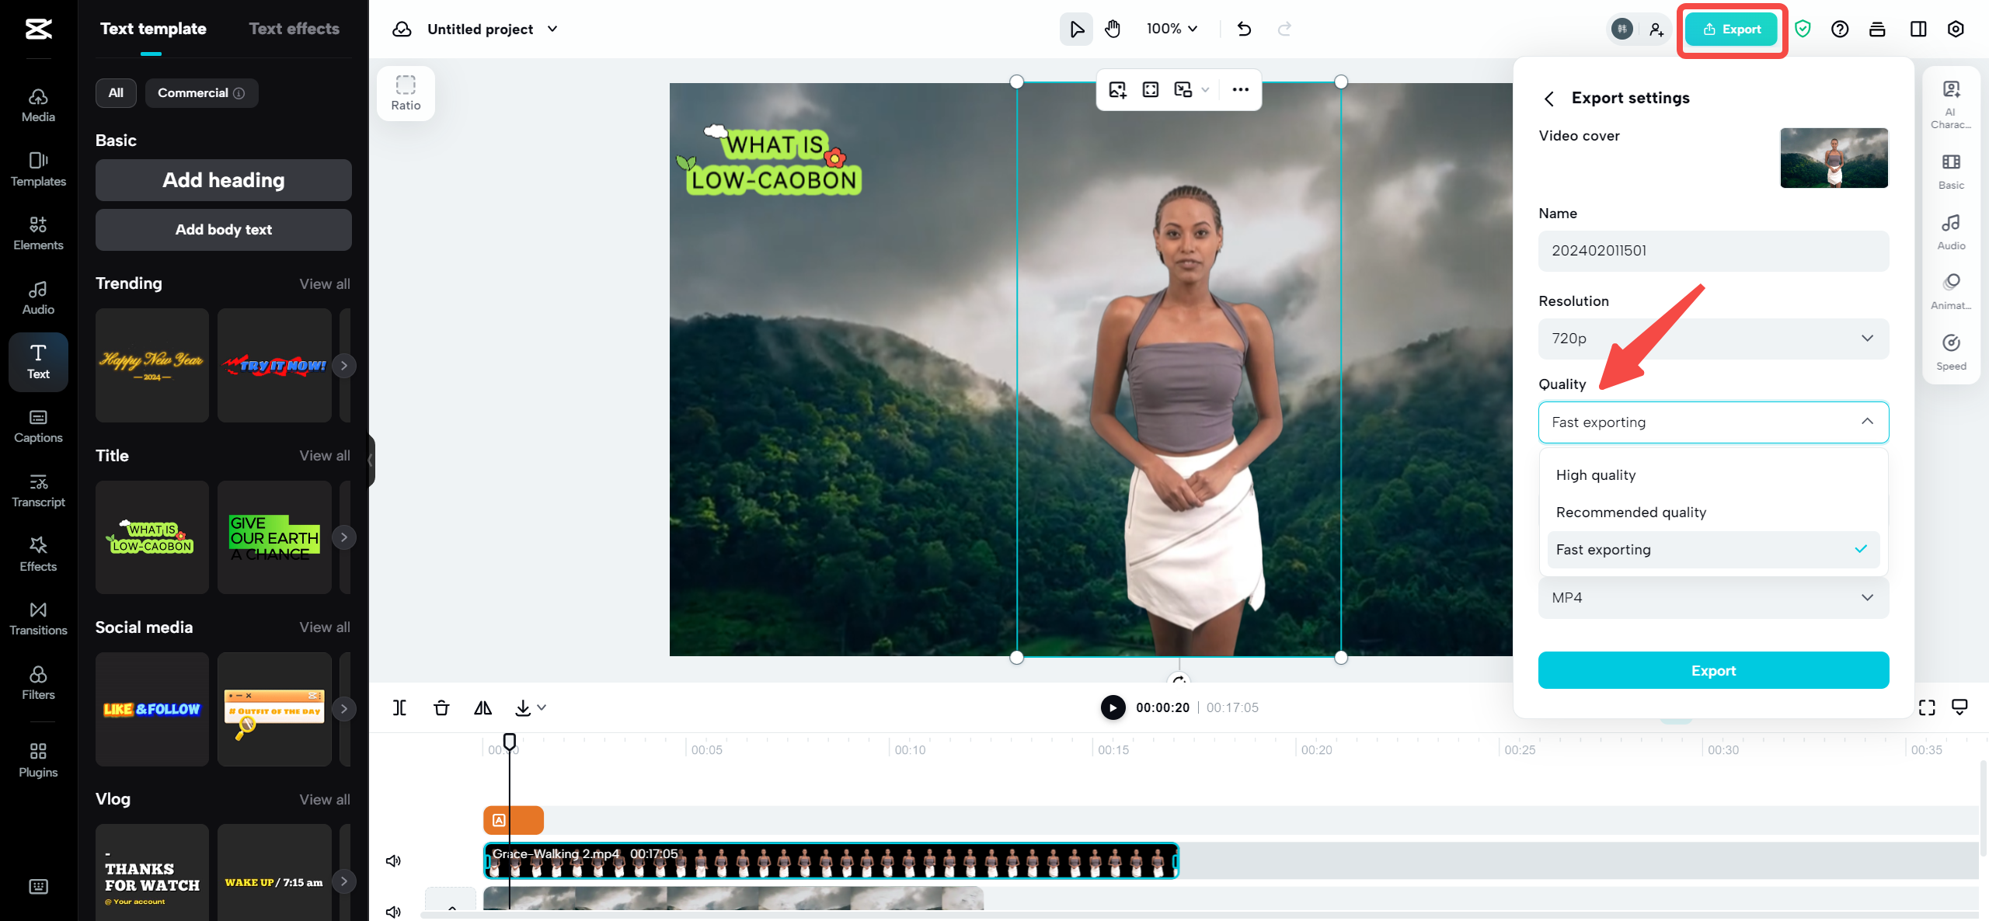Open the Animation settings panel
The width and height of the screenshot is (1989, 921).
[1952, 290]
